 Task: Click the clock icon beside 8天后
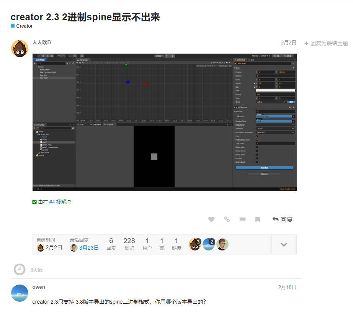(20, 270)
